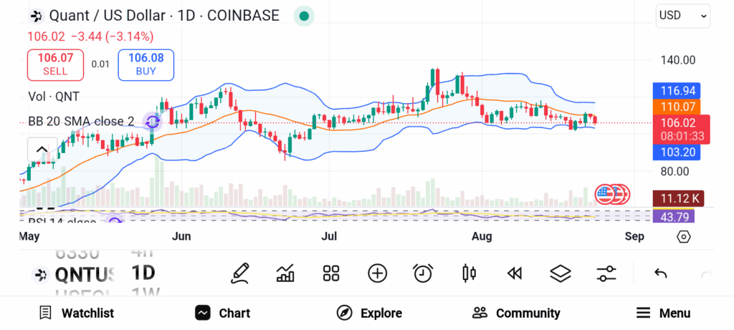Open the hexagon axis settings icon
Viewport: 734px width, 330px height.
pyautogui.click(x=684, y=236)
